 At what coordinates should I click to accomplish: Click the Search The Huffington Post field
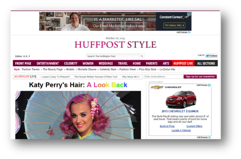point(113,56)
